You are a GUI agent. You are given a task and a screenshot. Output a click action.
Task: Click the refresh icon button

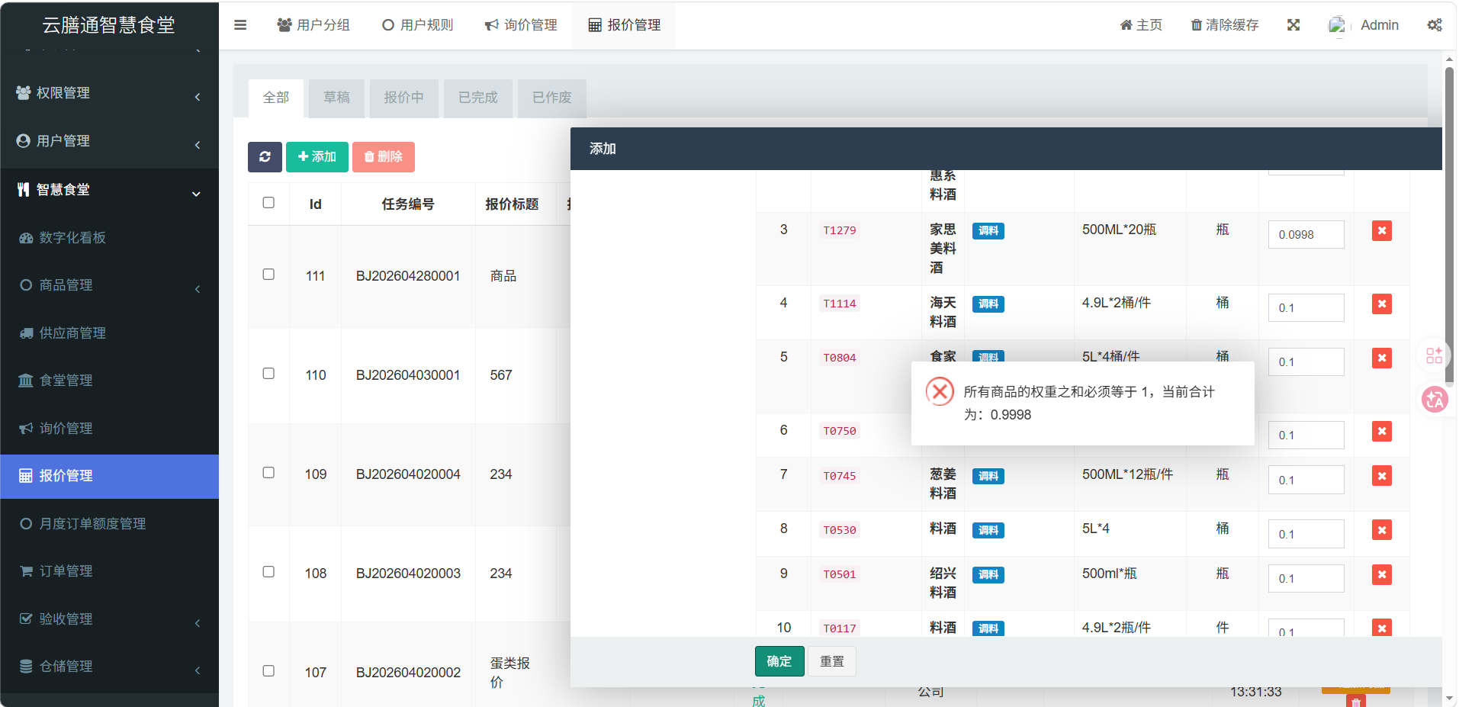click(x=265, y=157)
